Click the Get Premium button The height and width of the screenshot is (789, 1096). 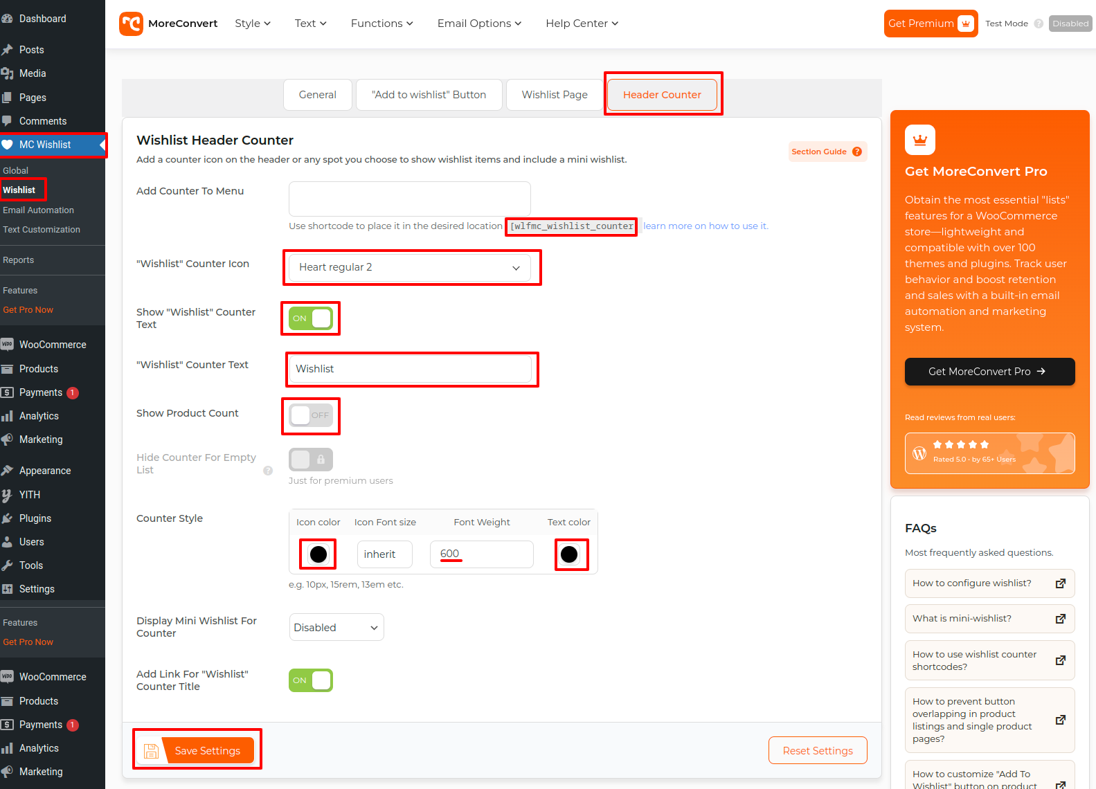tap(931, 24)
